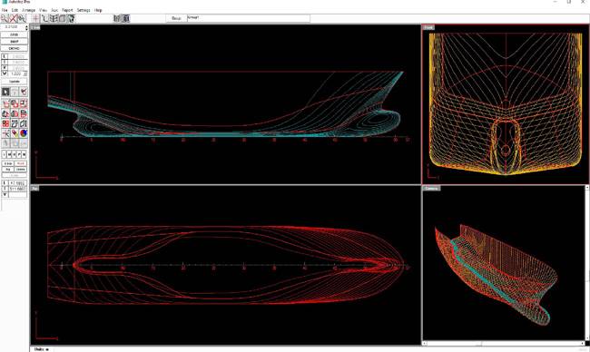Select the arrow pointer tool in left palette
590x352 pixels.
pos(5,92)
